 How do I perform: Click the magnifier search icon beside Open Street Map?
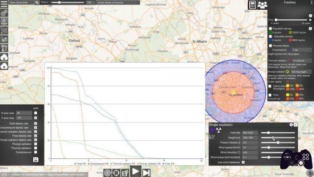[x=37, y=2]
